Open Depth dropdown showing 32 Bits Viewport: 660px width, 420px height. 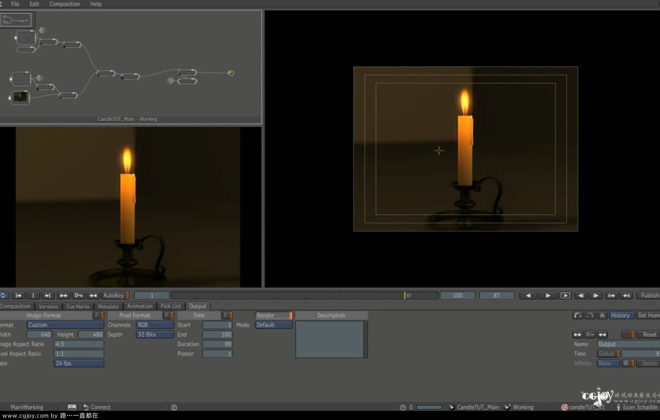[x=155, y=335]
